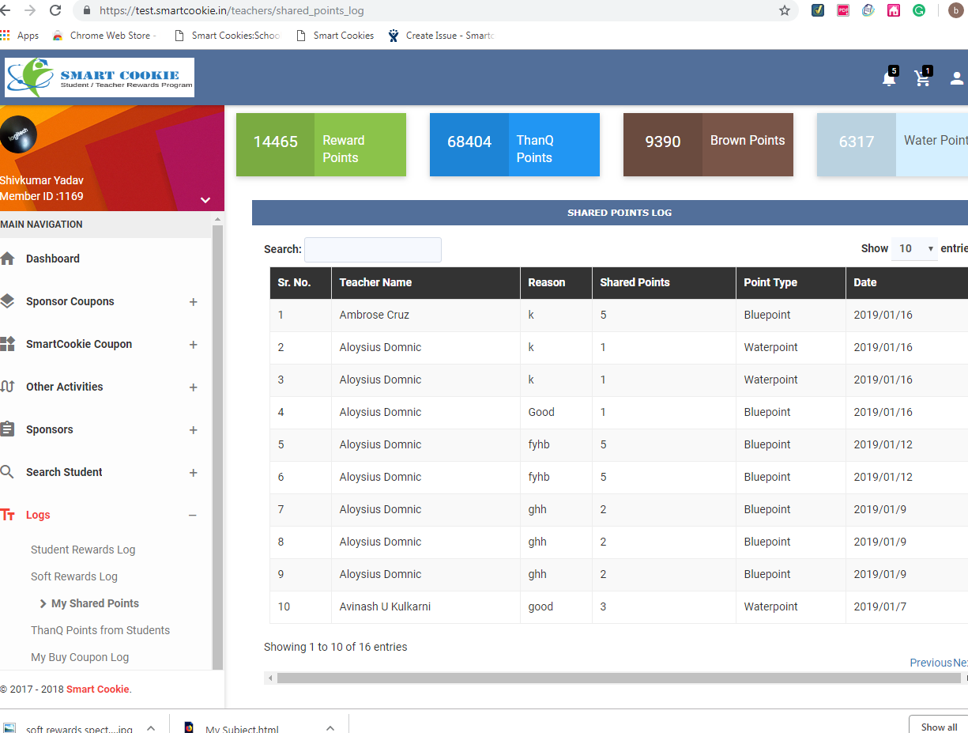Image resolution: width=968 pixels, height=733 pixels.
Task: Click the Dashboard home icon
Action: pyautogui.click(x=8, y=259)
